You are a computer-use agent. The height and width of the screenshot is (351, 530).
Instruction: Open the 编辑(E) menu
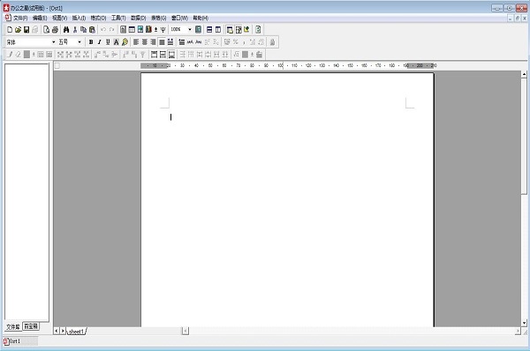[x=40, y=18]
